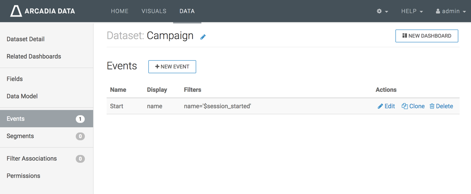
Task: Open Dataset Detail in sidebar
Action: pyautogui.click(x=26, y=39)
